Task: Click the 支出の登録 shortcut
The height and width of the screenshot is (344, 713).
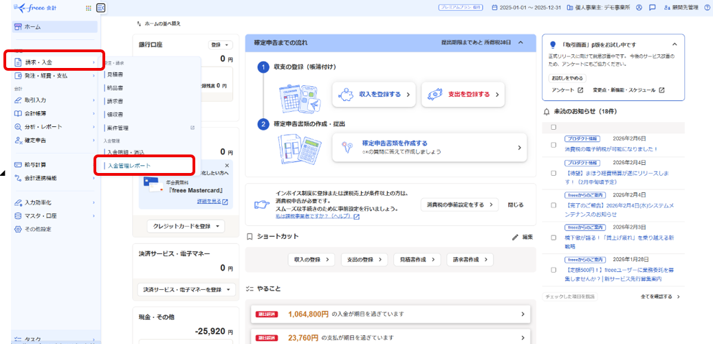Action: click(364, 260)
